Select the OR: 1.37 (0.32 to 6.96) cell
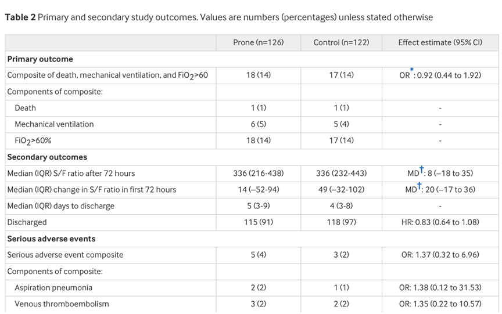502x314 pixels. click(440, 255)
